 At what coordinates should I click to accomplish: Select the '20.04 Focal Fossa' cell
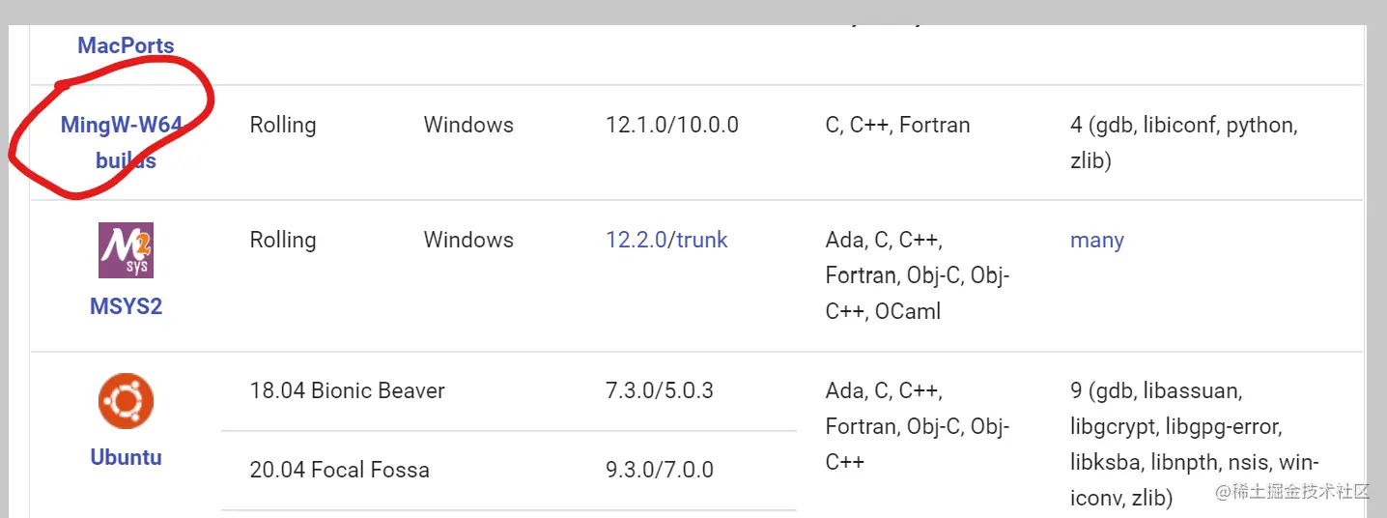(339, 470)
